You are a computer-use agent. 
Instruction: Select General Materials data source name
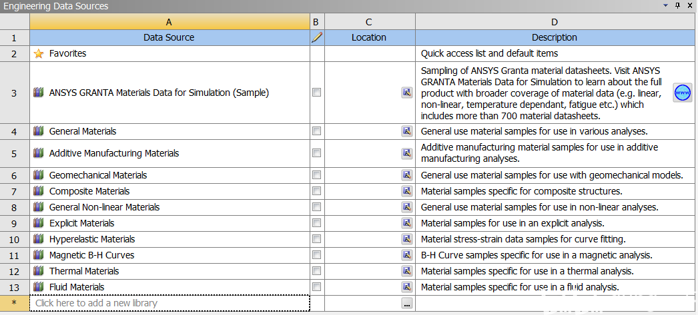pos(83,131)
